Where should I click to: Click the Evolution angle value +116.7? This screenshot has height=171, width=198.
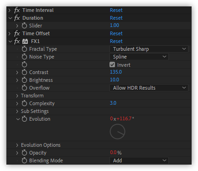[124, 118]
